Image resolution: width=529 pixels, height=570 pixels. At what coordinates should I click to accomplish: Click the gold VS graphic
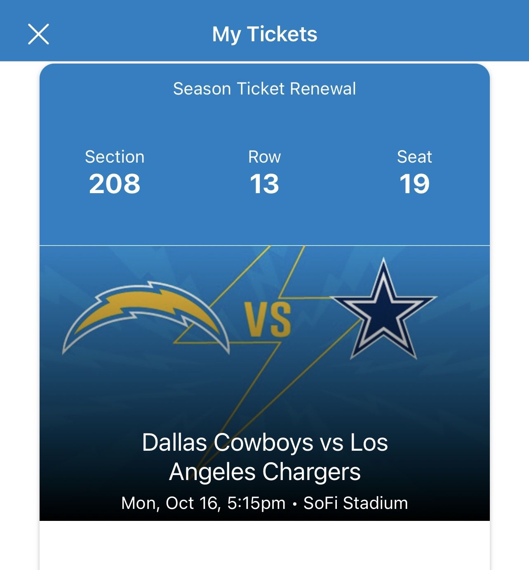[268, 319]
